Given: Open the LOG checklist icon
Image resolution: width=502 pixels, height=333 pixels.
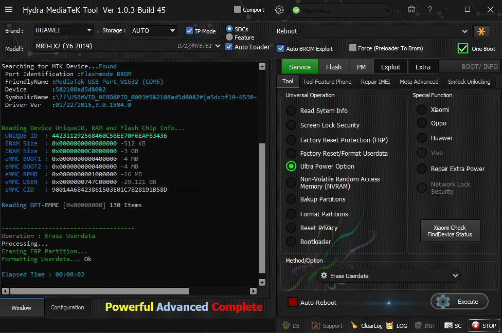Looking at the screenshot, I should tap(389, 325).
